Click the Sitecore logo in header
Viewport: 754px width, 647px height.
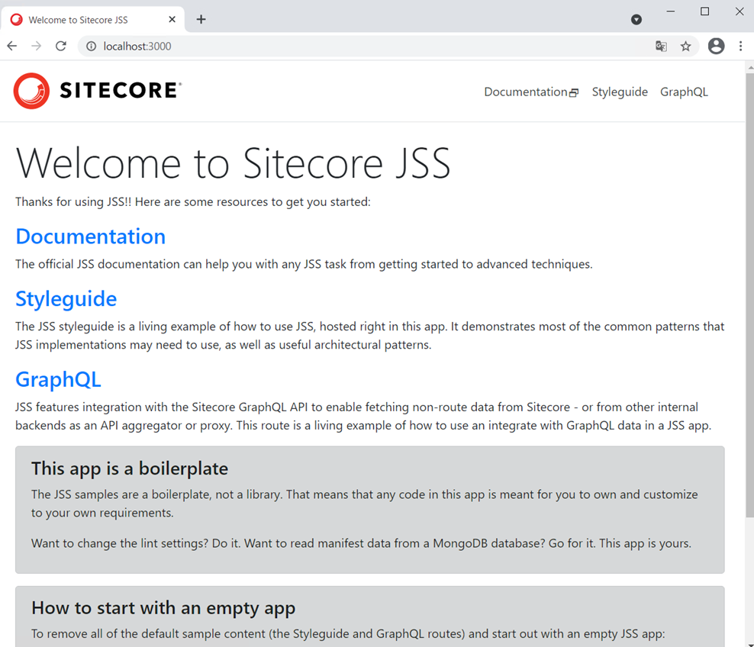(98, 91)
